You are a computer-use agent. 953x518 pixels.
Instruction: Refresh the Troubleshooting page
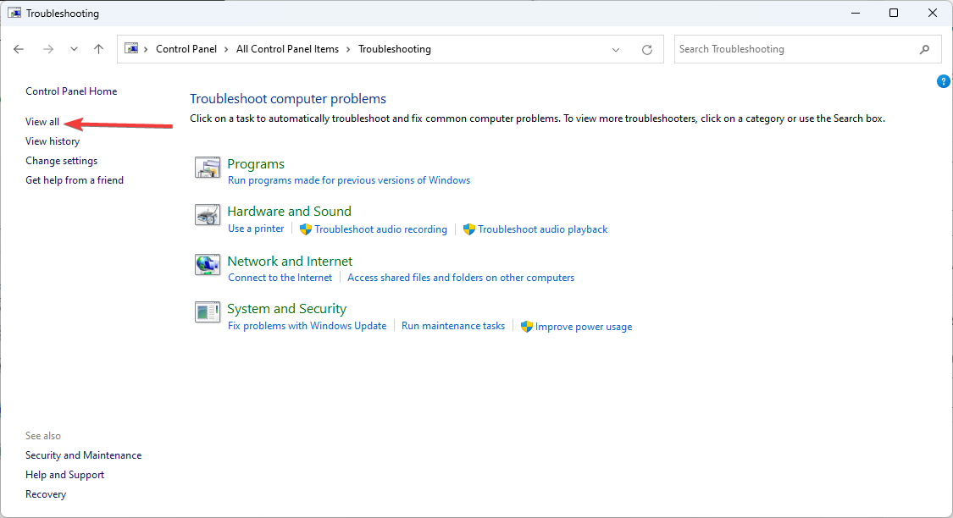point(646,50)
